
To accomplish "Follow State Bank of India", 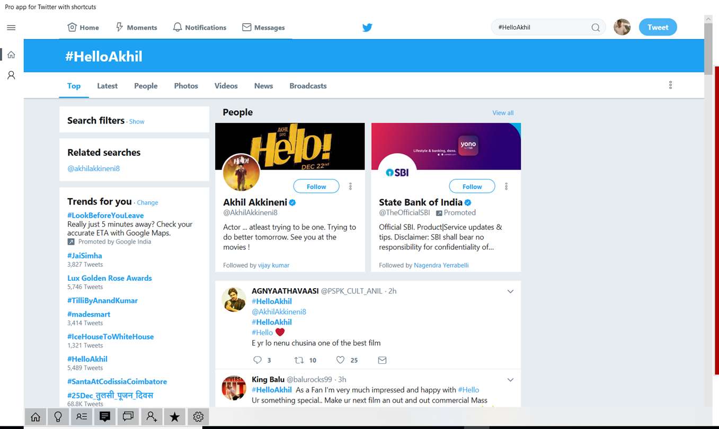I will click(472, 186).
